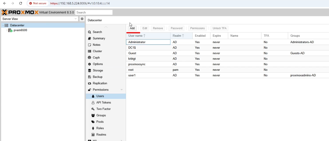Select the Administrator user row
This screenshot has width=329, height=141.
[228, 42]
